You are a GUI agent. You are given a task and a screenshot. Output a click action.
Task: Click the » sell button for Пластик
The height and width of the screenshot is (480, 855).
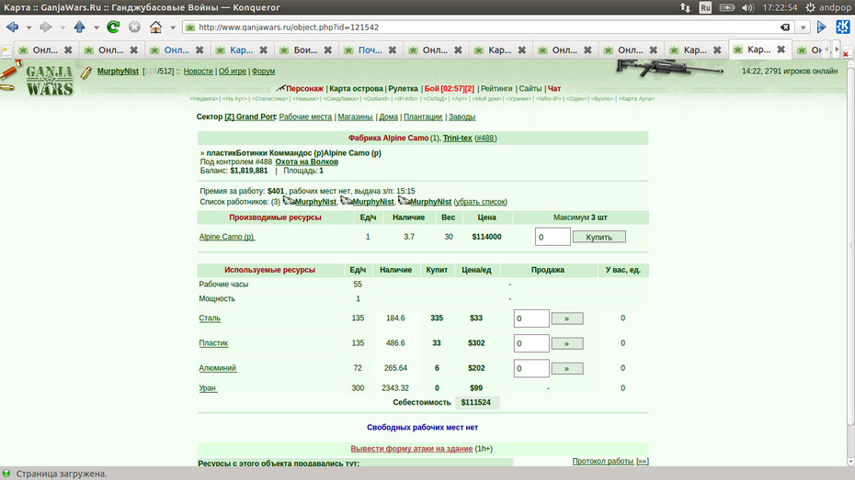567,343
